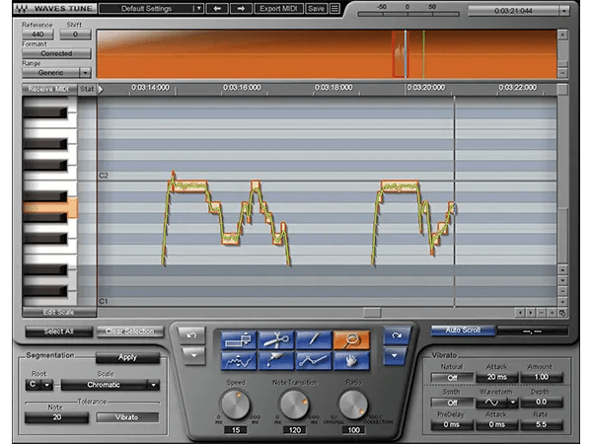
Task: Click the Segmentation Apply button
Action: (127, 357)
